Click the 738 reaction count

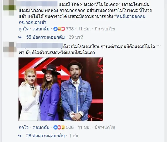[x=70, y=29]
